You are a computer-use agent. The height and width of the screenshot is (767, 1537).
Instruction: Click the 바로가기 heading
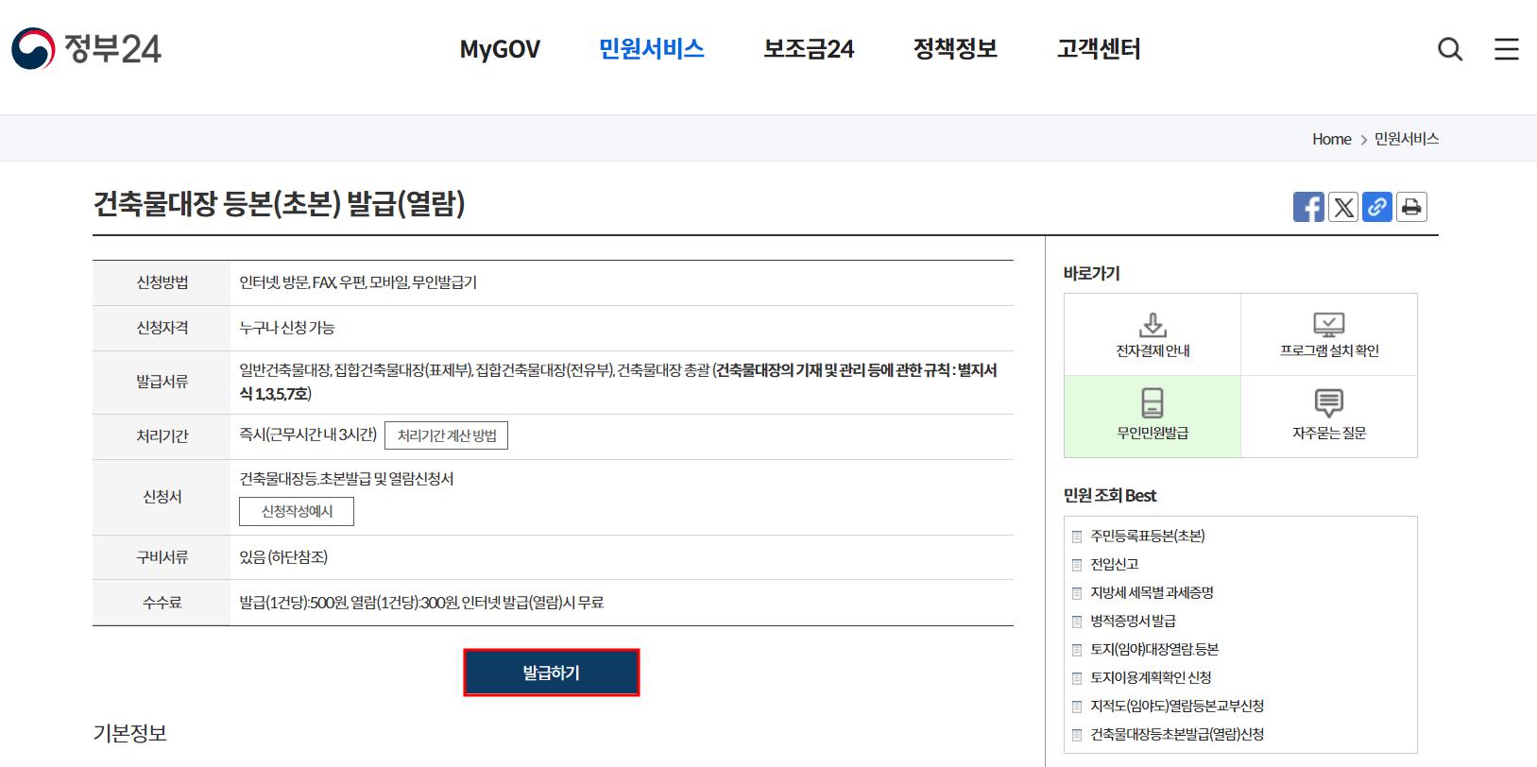[1091, 273]
